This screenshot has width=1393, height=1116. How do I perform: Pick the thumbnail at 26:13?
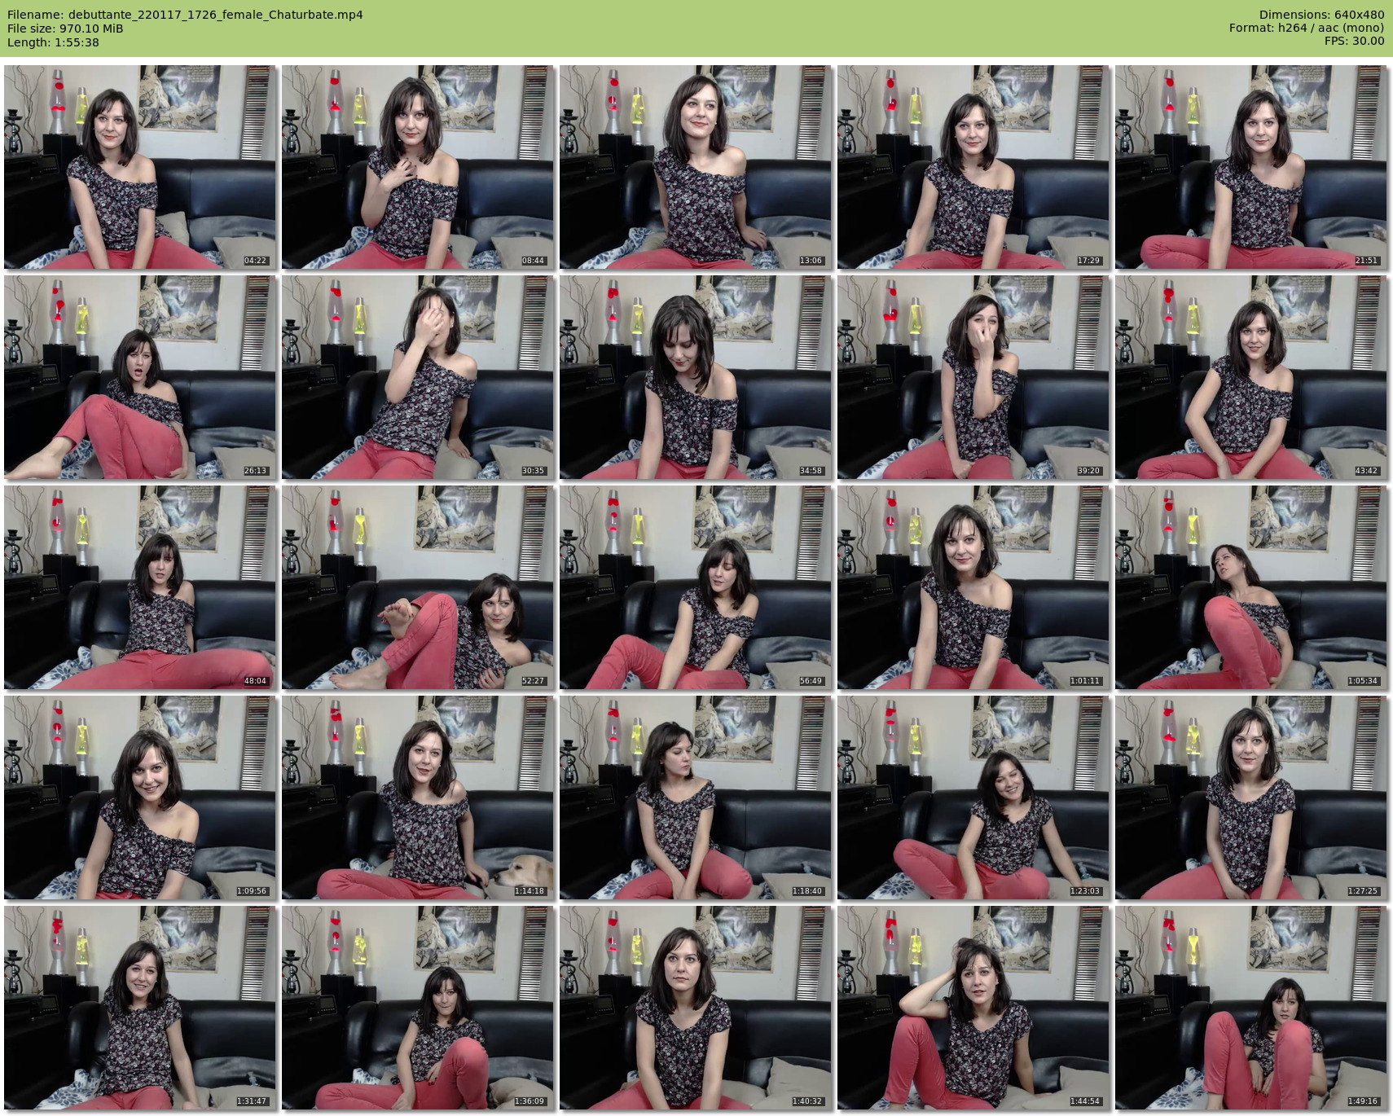tap(140, 377)
